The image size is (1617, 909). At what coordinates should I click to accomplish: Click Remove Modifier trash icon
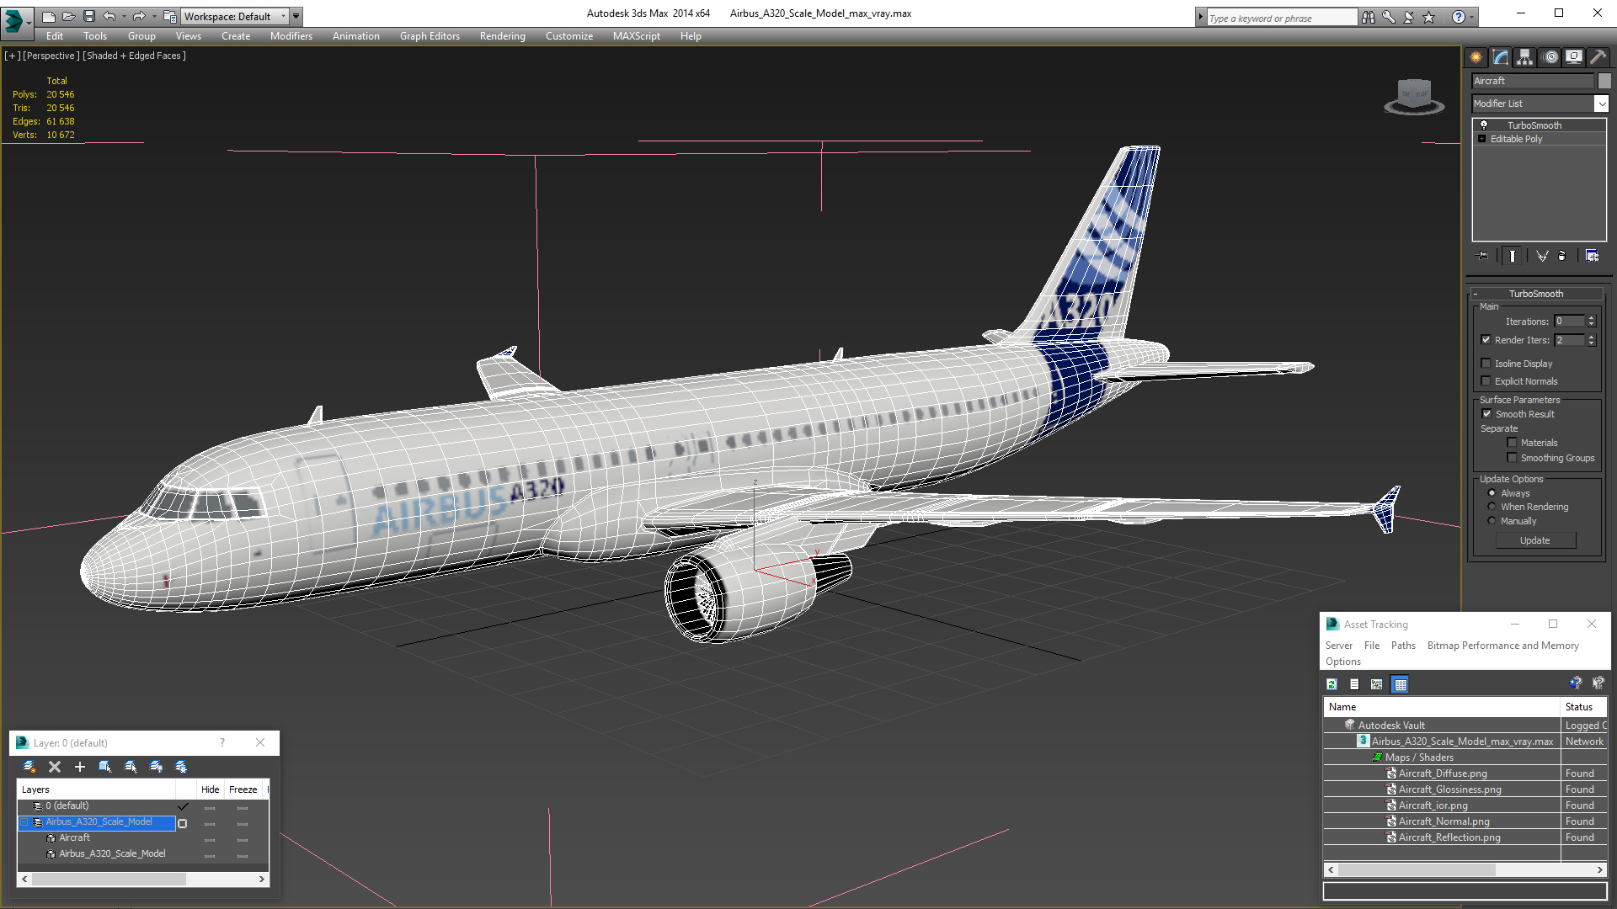[x=1562, y=256]
